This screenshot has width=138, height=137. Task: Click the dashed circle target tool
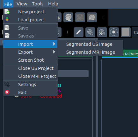click(114, 32)
